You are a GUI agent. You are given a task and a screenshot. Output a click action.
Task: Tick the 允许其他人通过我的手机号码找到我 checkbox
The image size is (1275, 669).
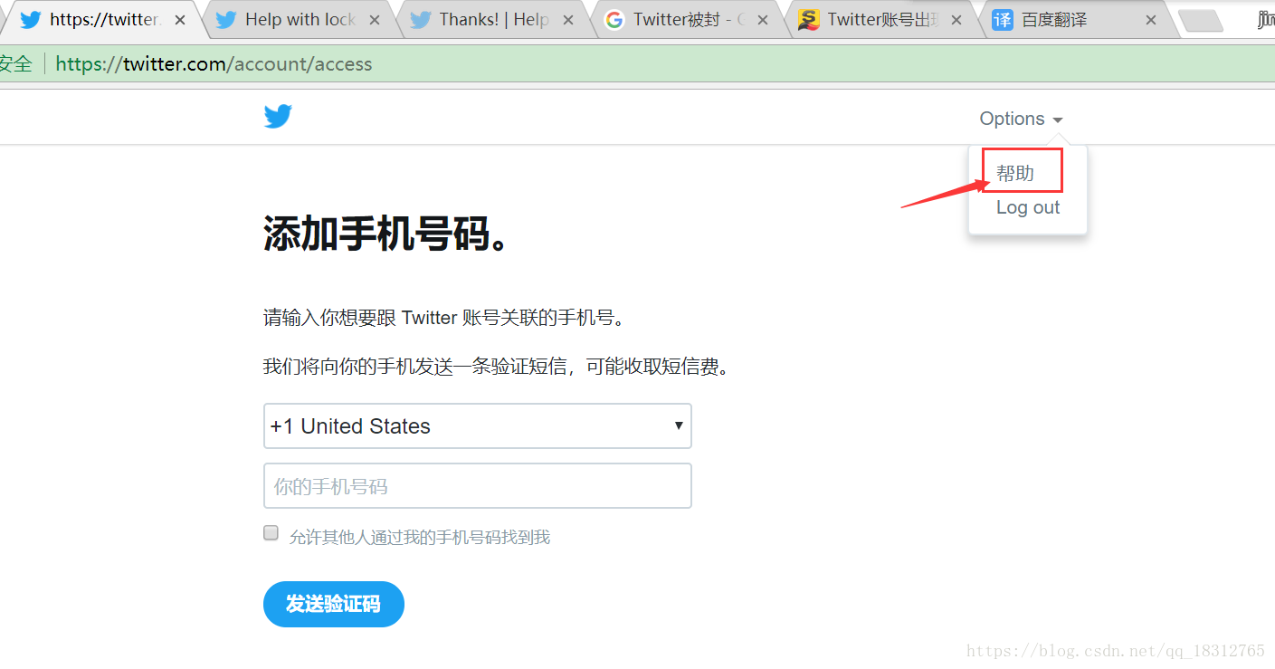(x=271, y=532)
